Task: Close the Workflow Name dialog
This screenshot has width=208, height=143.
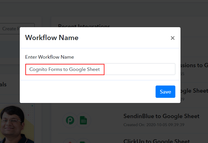Action: tap(172, 38)
